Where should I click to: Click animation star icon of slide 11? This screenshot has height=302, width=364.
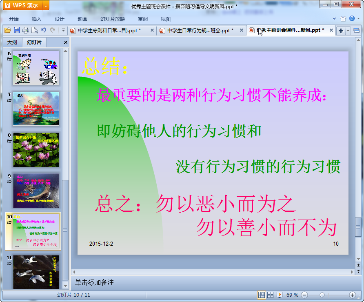click(9, 263)
